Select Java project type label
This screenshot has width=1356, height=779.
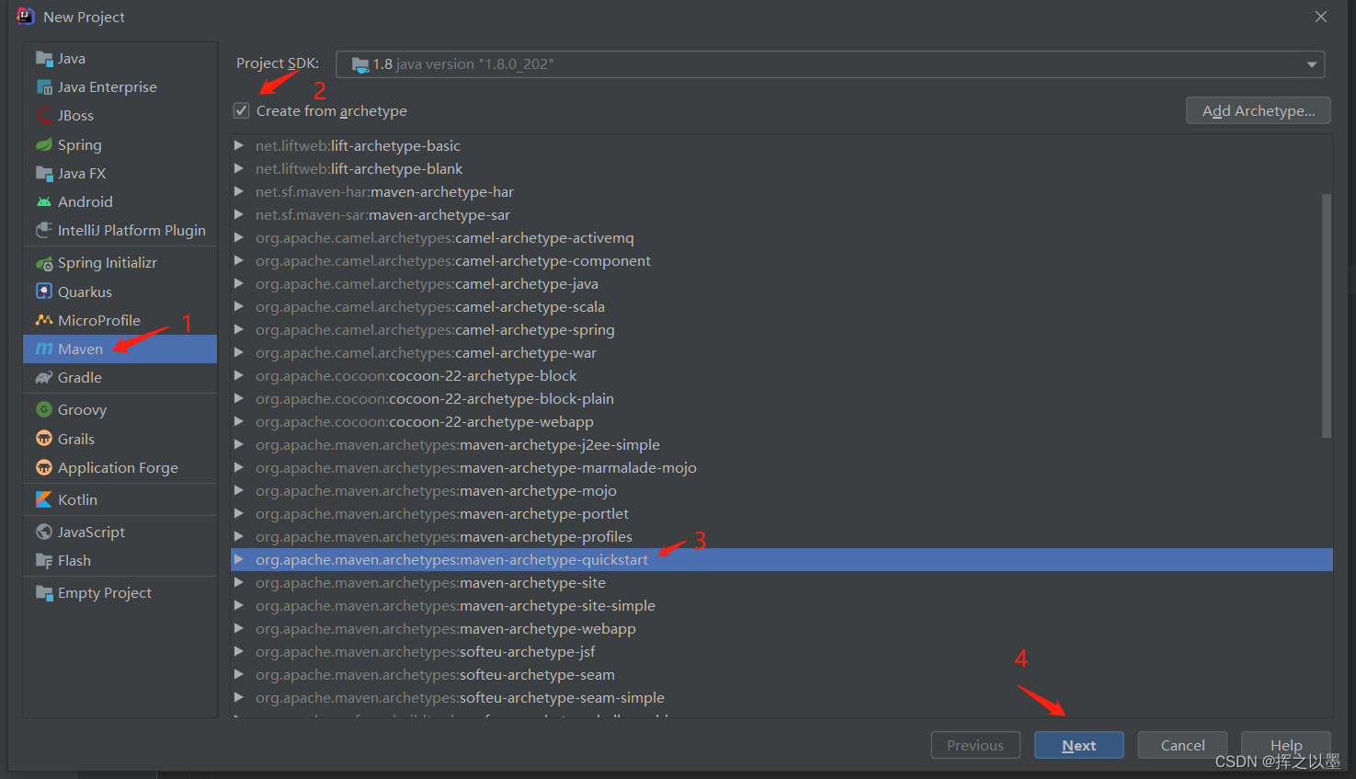72,59
